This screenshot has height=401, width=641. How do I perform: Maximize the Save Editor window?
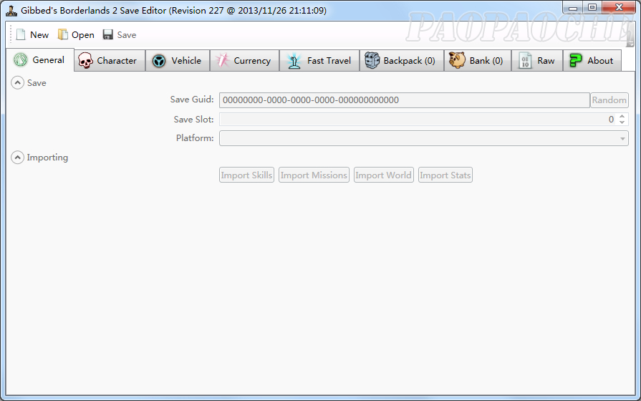(x=592, y=7)
